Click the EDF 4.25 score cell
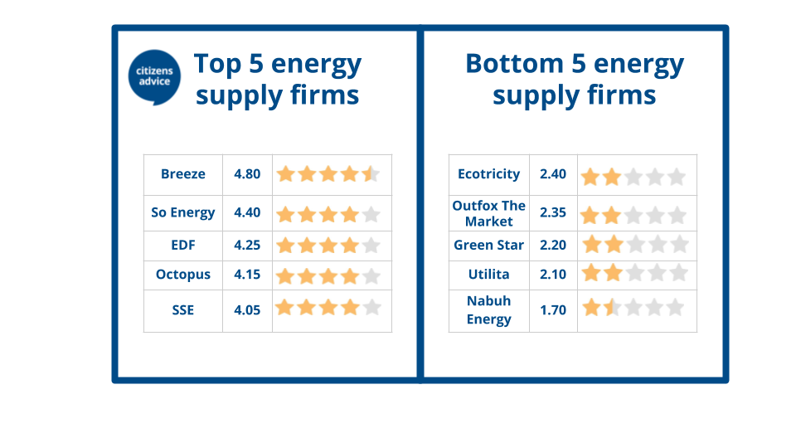The image size is (796, 448). pyautogui.click(x=247, y=246)
